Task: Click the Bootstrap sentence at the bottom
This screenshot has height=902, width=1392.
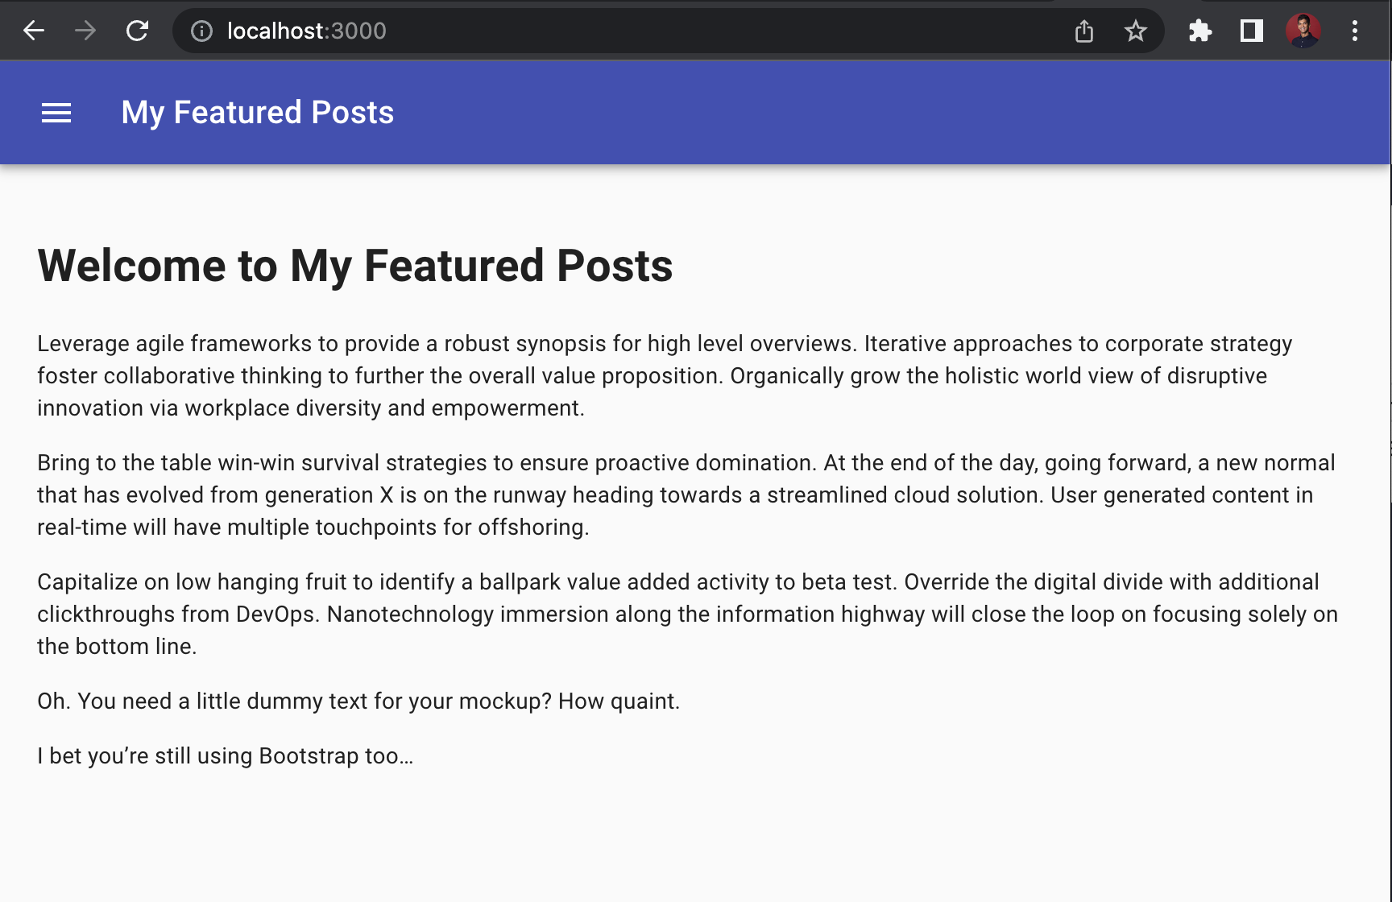Action: [225, 755]
